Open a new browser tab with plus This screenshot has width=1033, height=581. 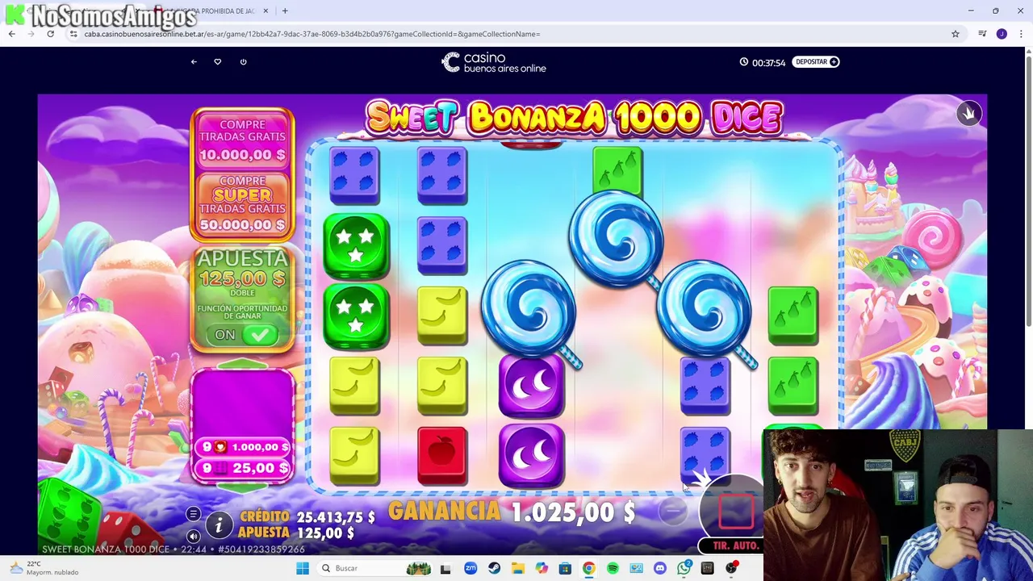[x=284, y=11]
